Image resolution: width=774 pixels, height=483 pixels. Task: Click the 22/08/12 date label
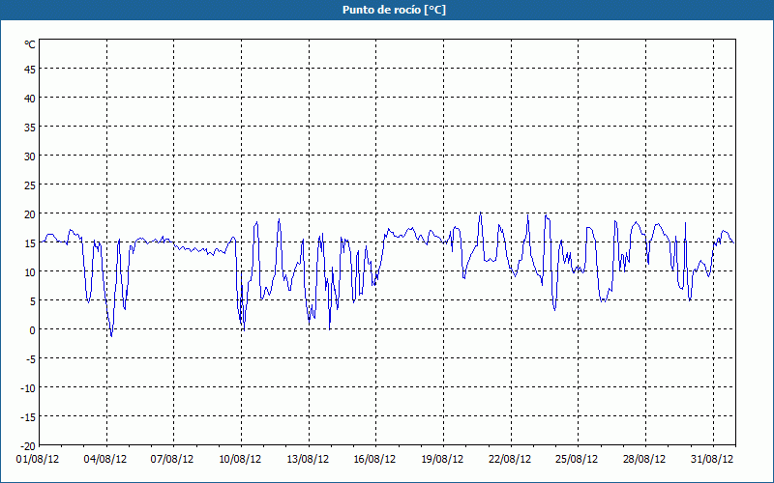[x=510, y=460]
